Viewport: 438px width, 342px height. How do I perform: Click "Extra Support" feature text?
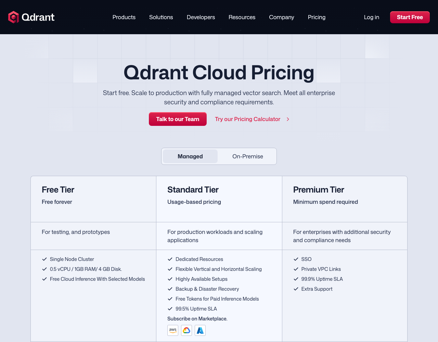click(317, 289)
